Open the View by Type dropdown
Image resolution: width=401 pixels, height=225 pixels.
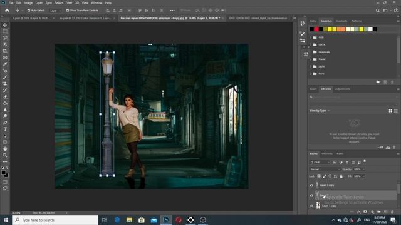coord(320,111)
